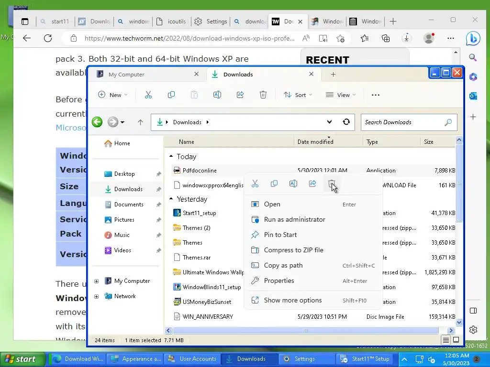
Task: Choose Copy as path
Action: coord(312,265)
